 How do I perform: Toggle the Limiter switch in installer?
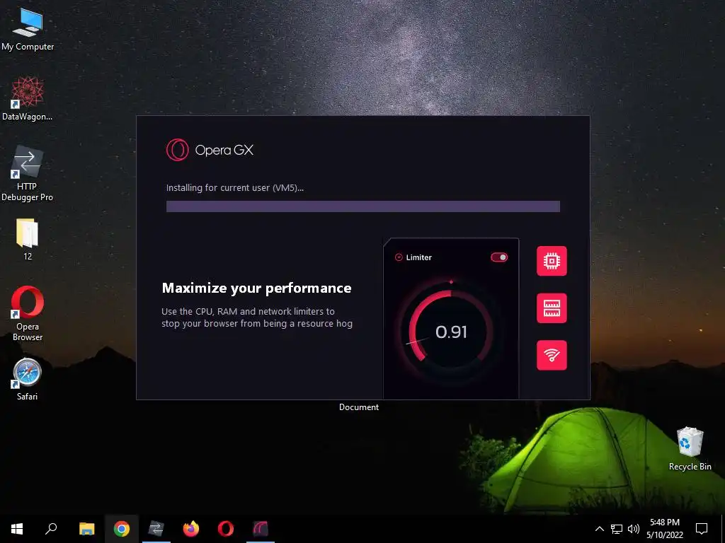[x=499, y=257]
